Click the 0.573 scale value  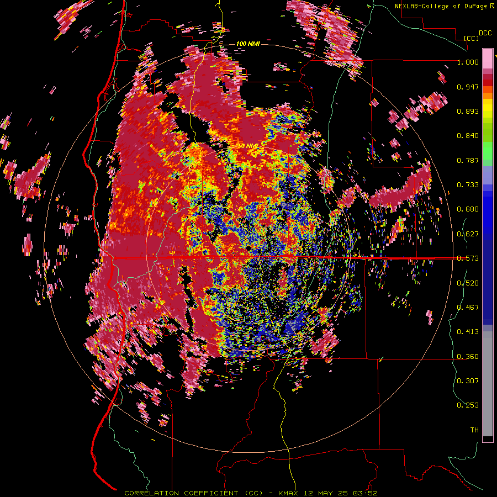pos(468,258)
